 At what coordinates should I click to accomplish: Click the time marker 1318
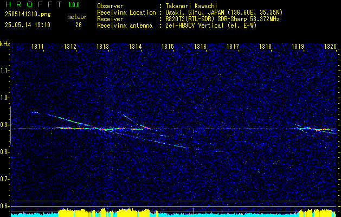pyautogui.click(x=265, y=47)
